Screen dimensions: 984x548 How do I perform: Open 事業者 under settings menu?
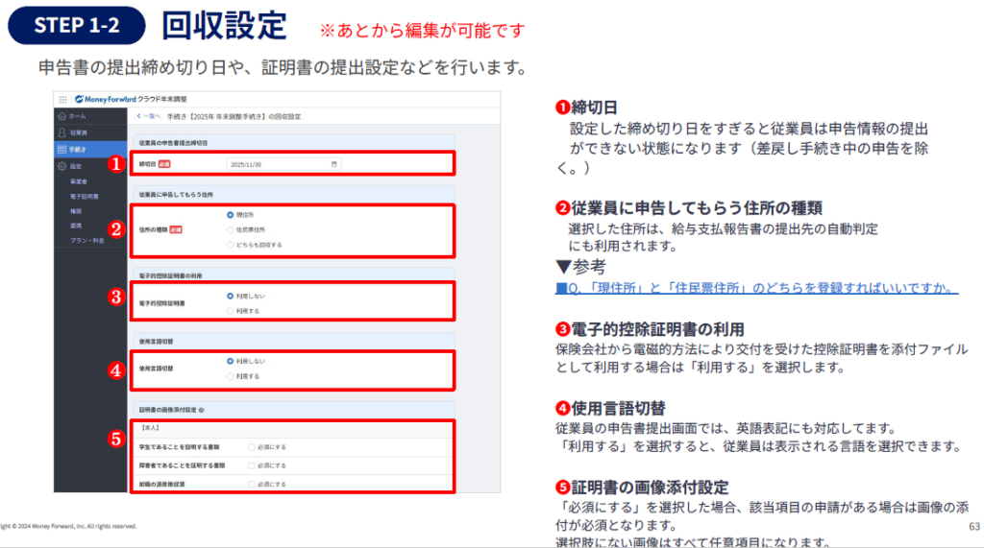79,181
